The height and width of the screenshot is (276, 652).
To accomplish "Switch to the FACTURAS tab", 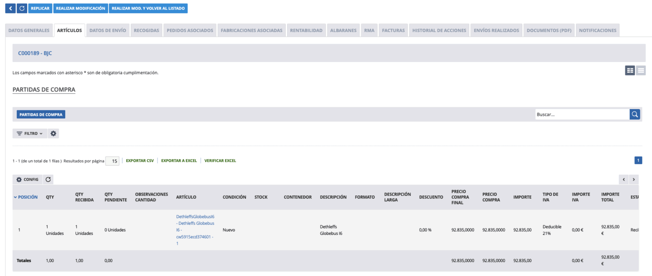I will [393, 30].
